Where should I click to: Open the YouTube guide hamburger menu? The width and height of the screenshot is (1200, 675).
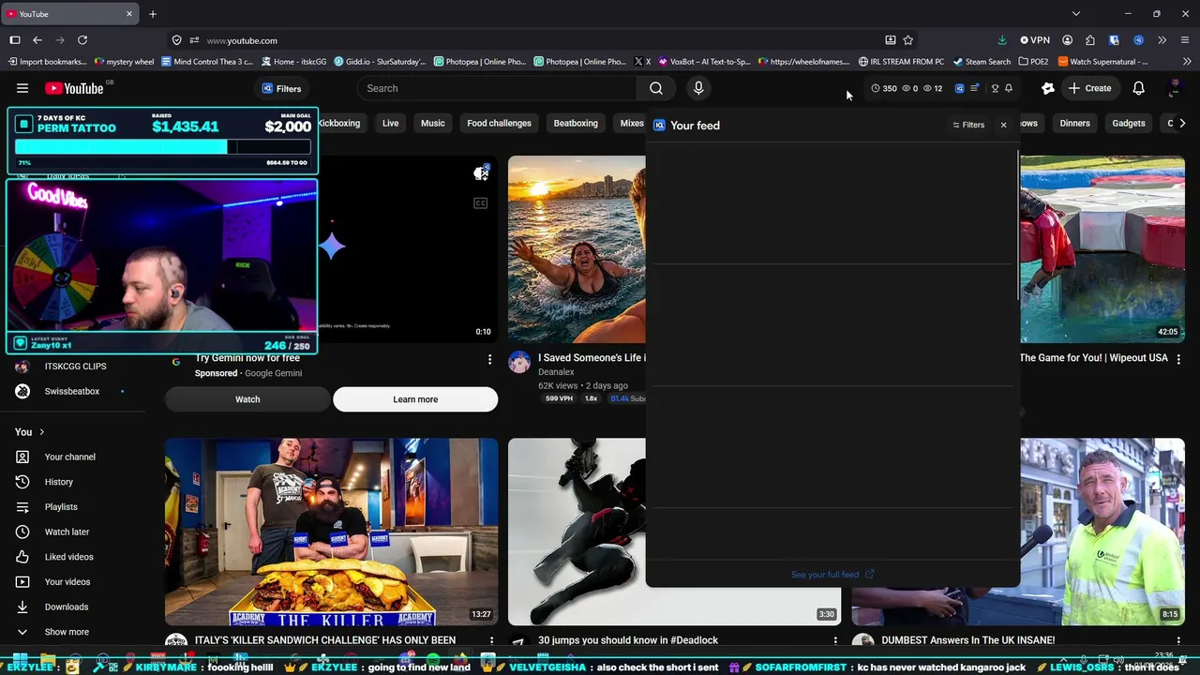22,88
